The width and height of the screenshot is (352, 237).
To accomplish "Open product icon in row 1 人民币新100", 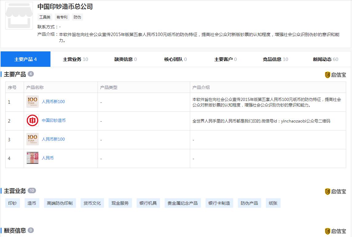I will pyautogui.click(x=33, y=102).
